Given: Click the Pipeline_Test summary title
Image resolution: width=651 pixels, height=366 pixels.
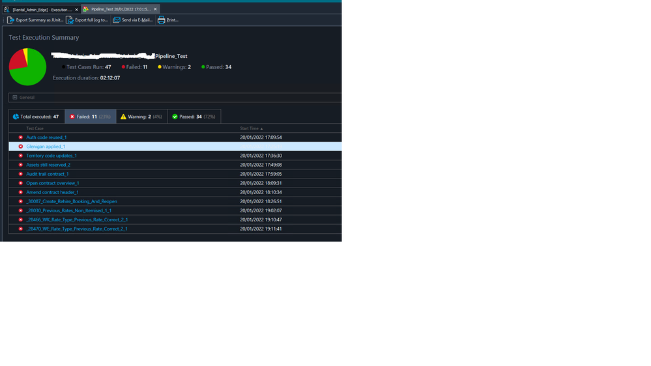Looking at the screenshot, I should click(x=171, y=56).
